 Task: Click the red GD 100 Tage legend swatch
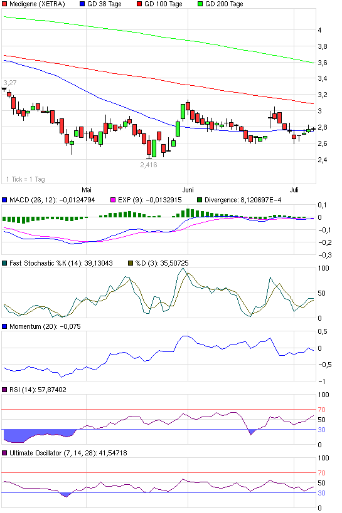click(x=139, y=4)
